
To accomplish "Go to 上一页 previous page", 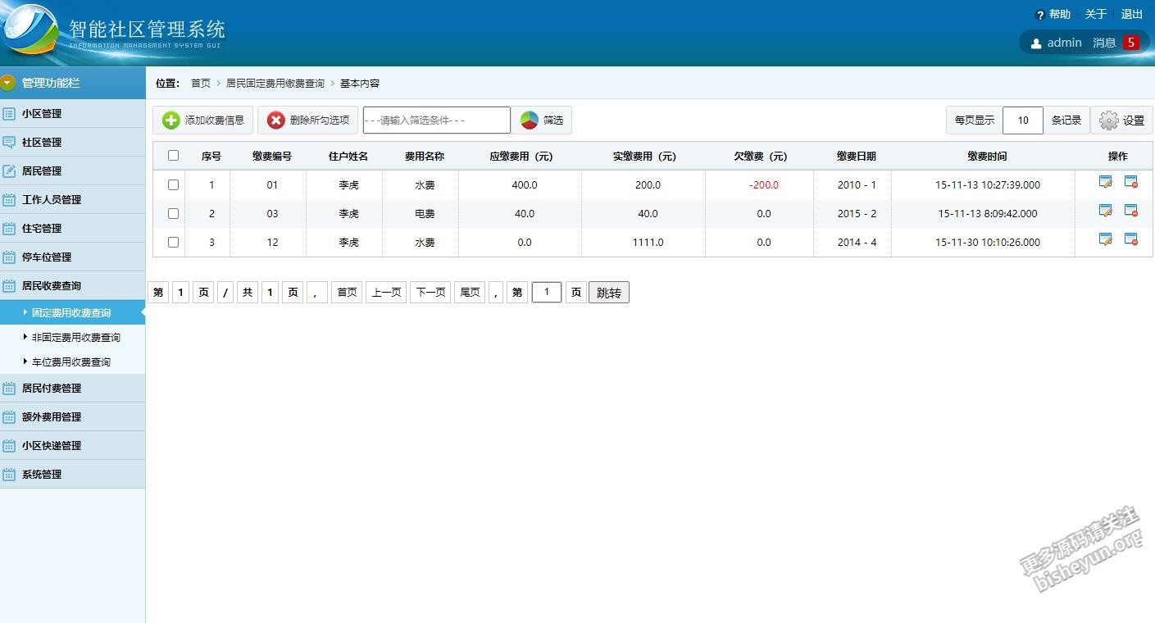I will pos(386,293).
